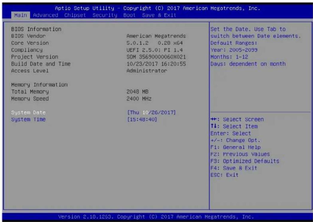Click the BIOS Vendor label
The image size is (313, 222).
coord(28,36)
